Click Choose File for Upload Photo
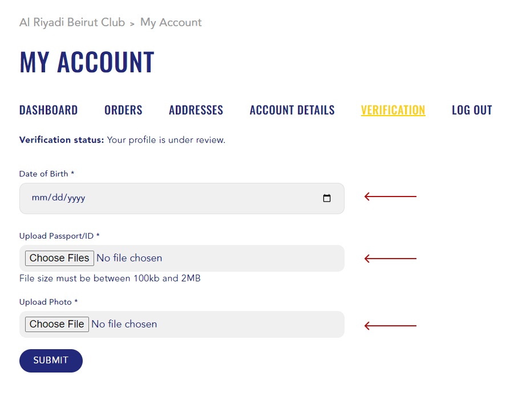This screenshot has height=401, width=514. 56,324
